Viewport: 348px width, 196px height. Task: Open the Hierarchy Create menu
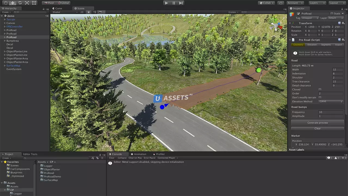pyautogui.click(x=6, y=12)
